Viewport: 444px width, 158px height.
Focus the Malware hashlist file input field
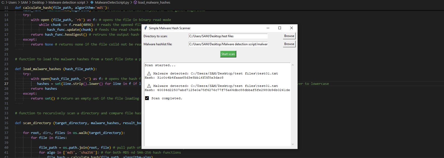tap(228, 44)
